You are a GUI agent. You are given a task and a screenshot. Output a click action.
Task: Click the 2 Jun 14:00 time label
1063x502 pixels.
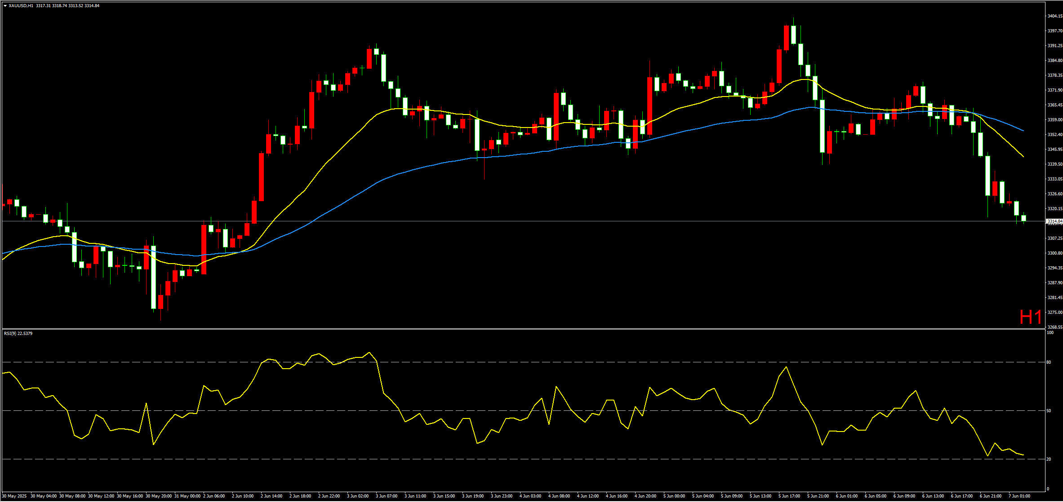[x=271, y=496]
